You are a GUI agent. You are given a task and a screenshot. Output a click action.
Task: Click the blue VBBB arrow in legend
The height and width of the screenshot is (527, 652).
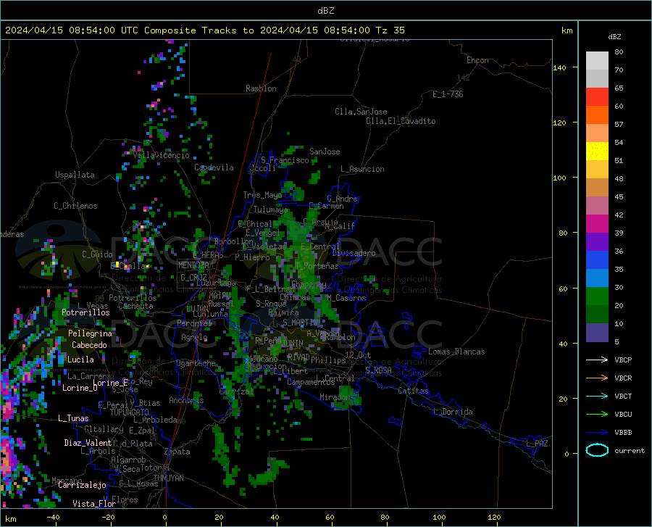[x=597, y=433]
